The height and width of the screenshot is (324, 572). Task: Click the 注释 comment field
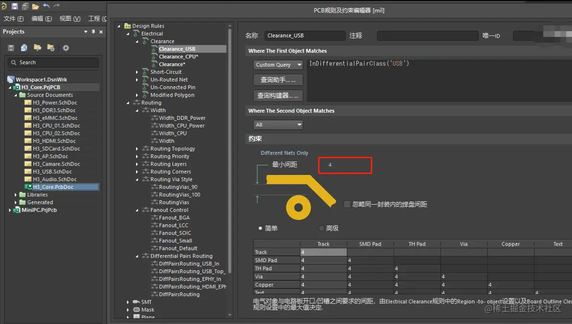tap(427, 36)
